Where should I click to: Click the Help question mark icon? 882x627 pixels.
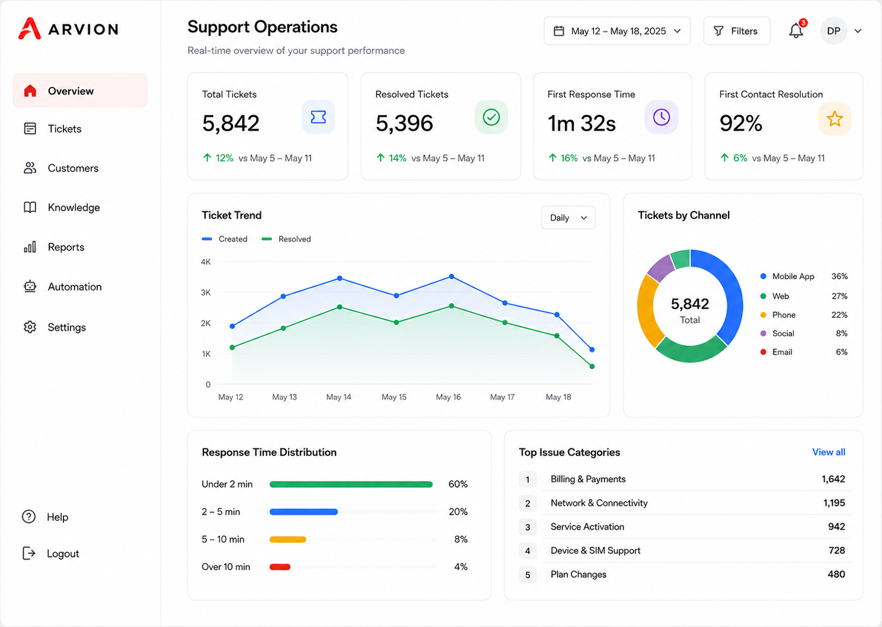pos(28,517)
